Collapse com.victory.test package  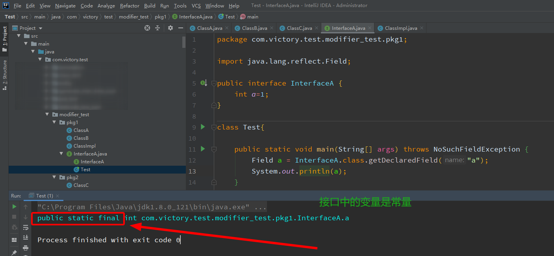point(40,59)
